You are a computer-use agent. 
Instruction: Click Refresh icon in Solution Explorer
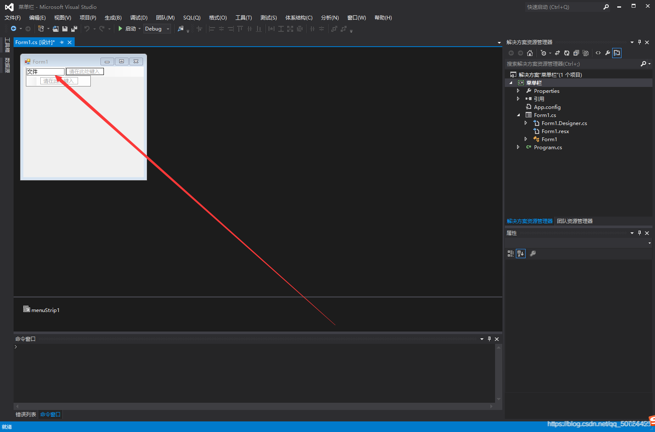[567, 53]
